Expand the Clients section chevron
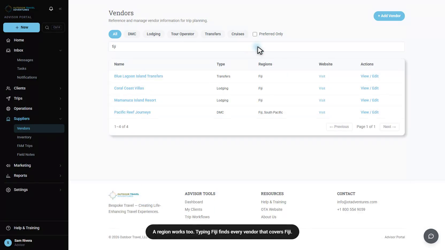 click(x=60, y=88)
